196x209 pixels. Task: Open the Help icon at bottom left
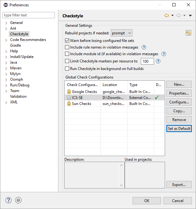point(9,200)
